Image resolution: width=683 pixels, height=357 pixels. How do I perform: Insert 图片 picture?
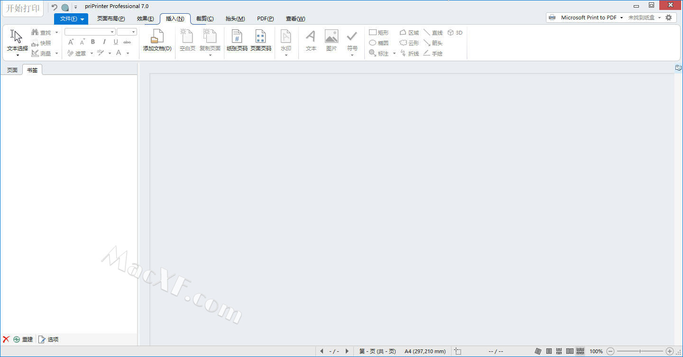tap(332, 40)
